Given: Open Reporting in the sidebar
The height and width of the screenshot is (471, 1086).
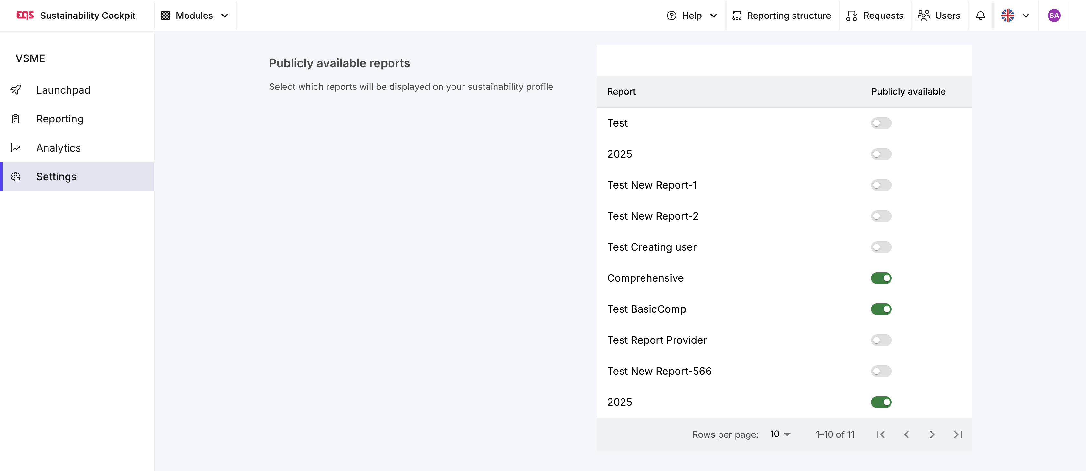Looking at the screenshot, I should 60,119.
